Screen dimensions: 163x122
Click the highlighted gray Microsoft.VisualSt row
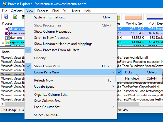pyautogui.click(x=13, y=74)
